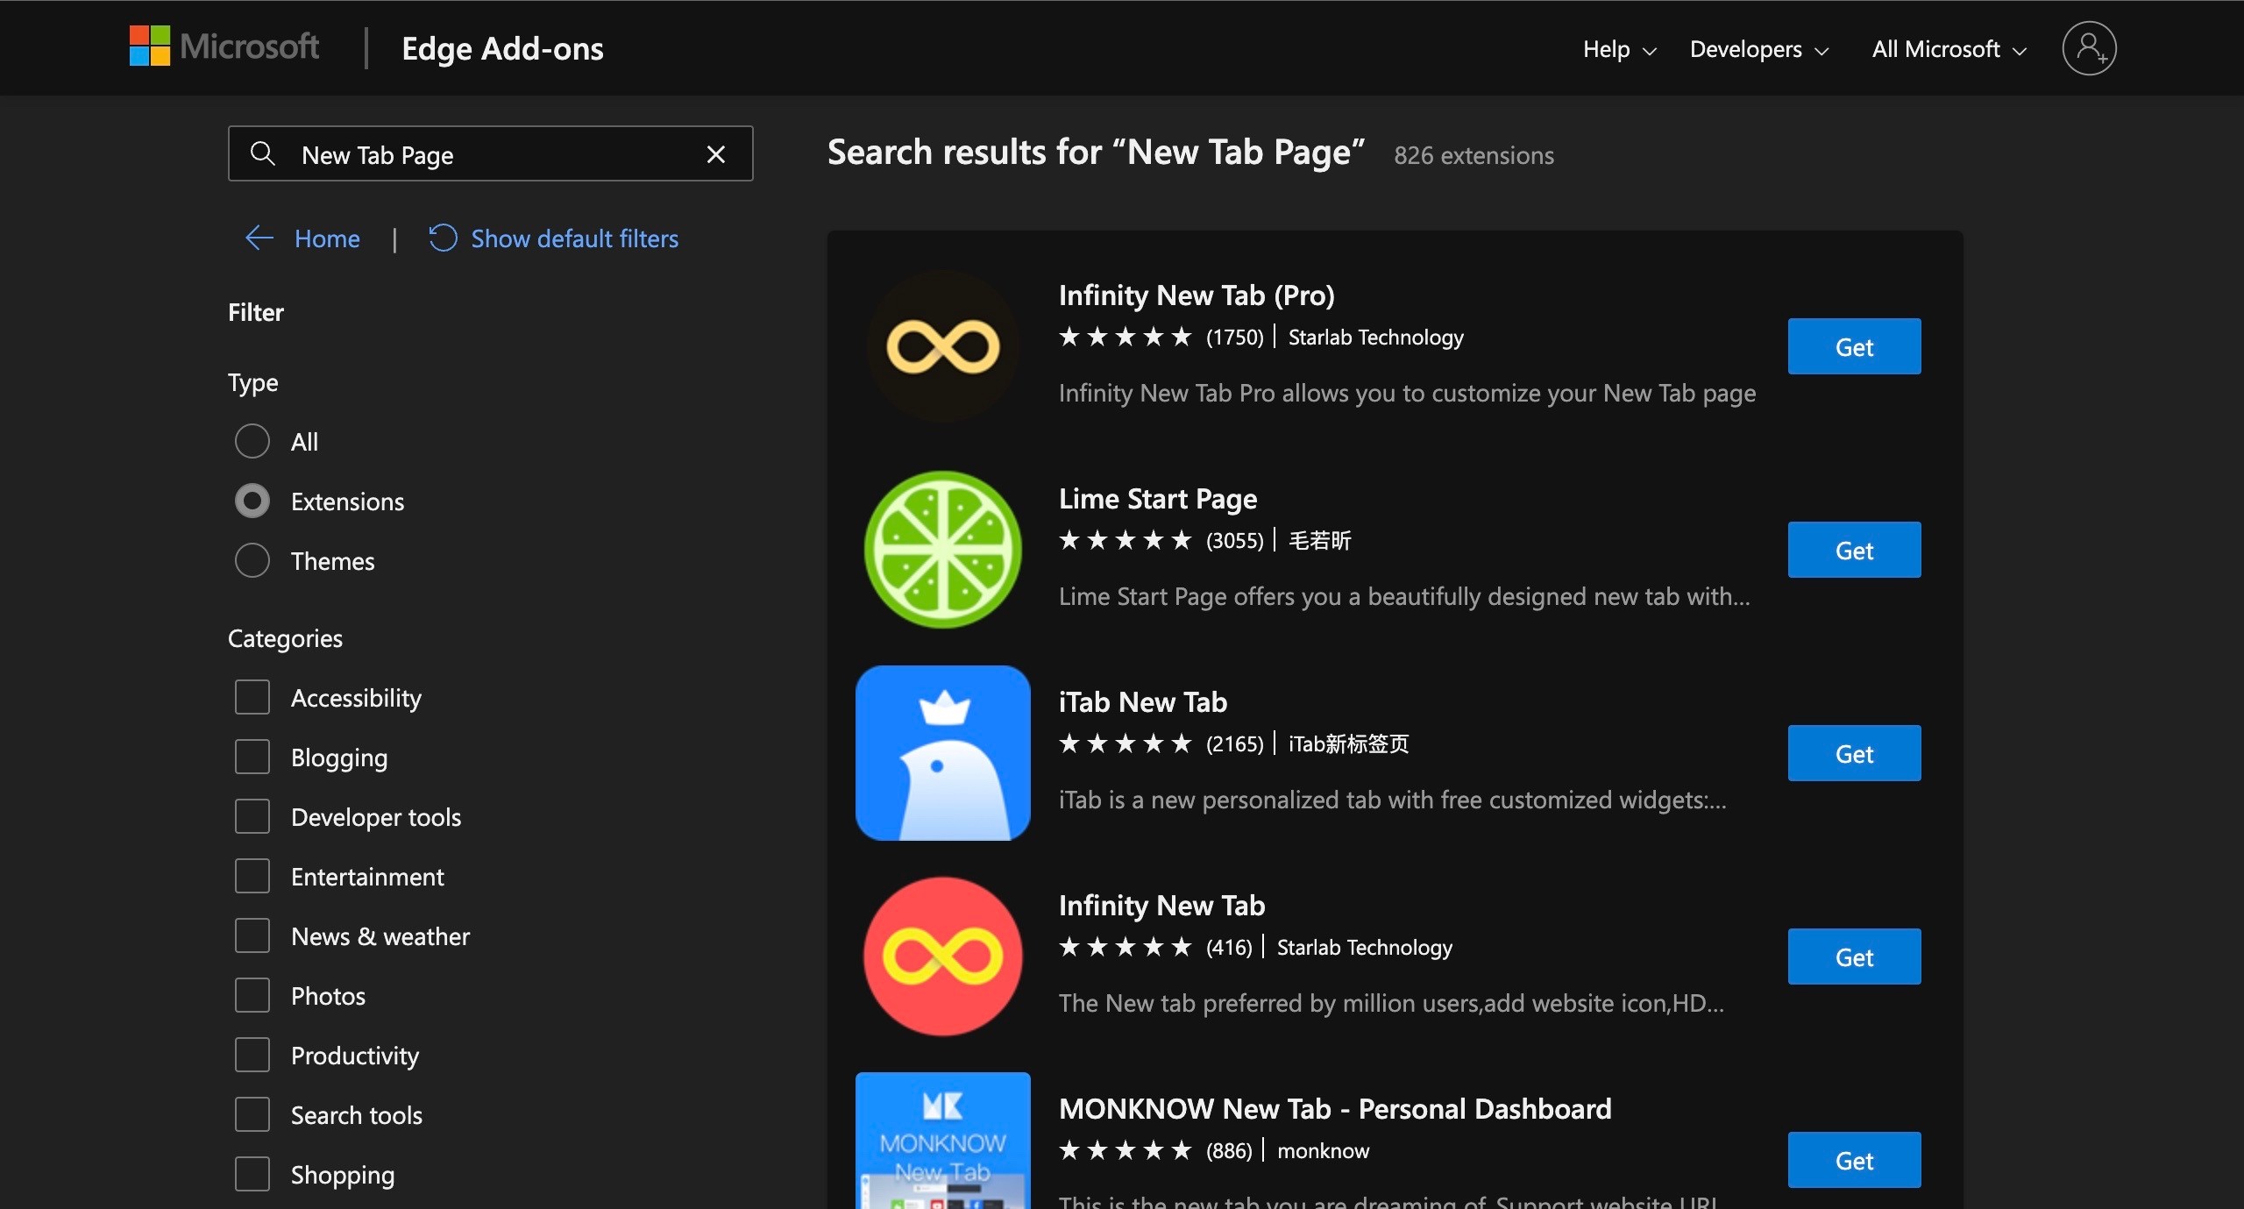Click the magnifier search icon
The height and width of the screenshot is (1209, 2244).
262,154
